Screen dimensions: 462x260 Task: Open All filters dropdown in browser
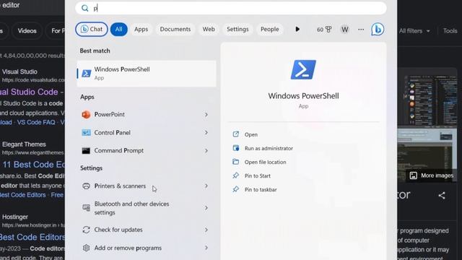[414, 30]
